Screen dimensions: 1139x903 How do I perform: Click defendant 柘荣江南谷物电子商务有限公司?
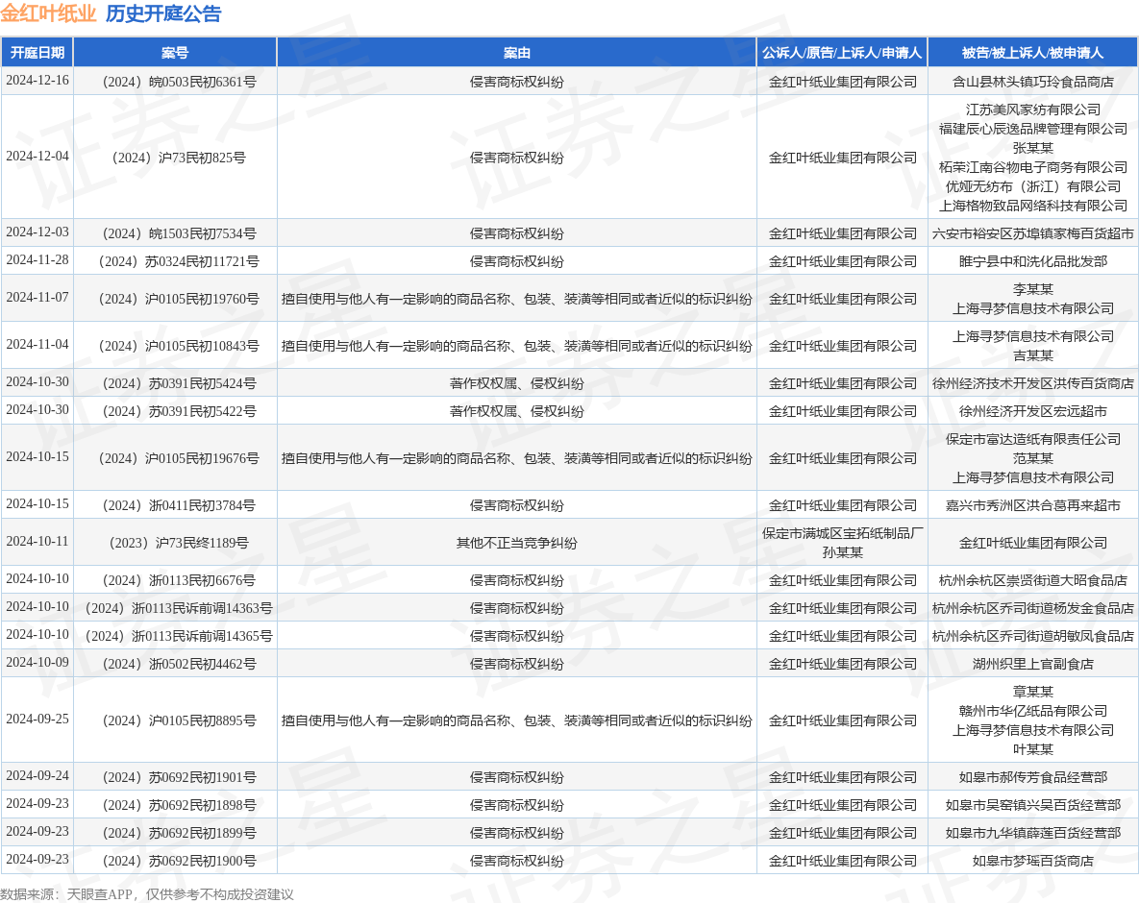(1033, 167)
